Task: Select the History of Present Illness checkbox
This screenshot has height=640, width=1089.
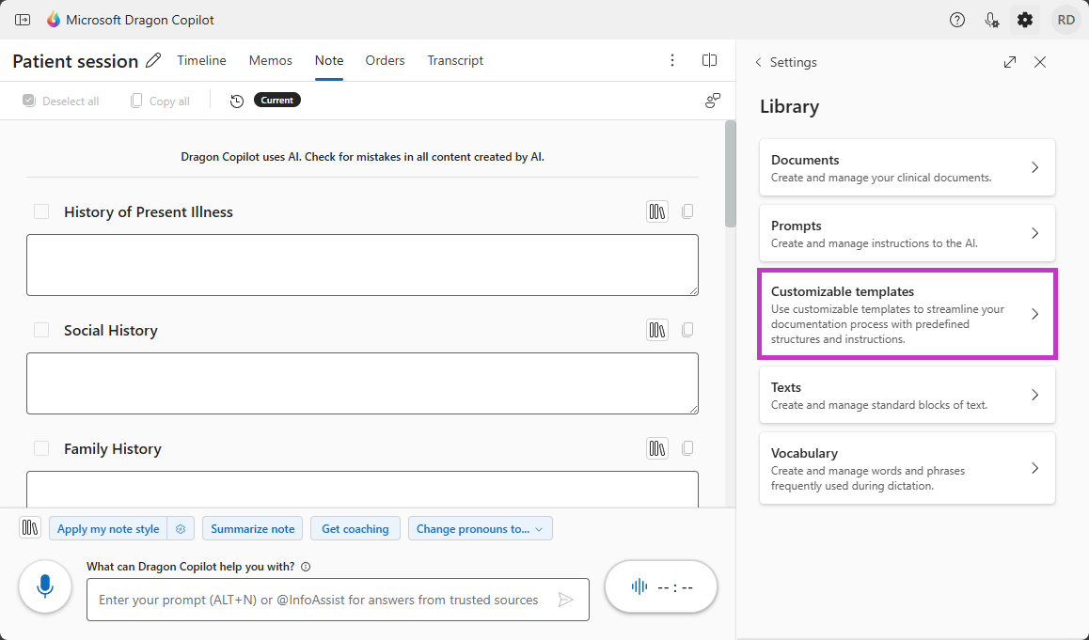Action: click(x=41, y=211)
